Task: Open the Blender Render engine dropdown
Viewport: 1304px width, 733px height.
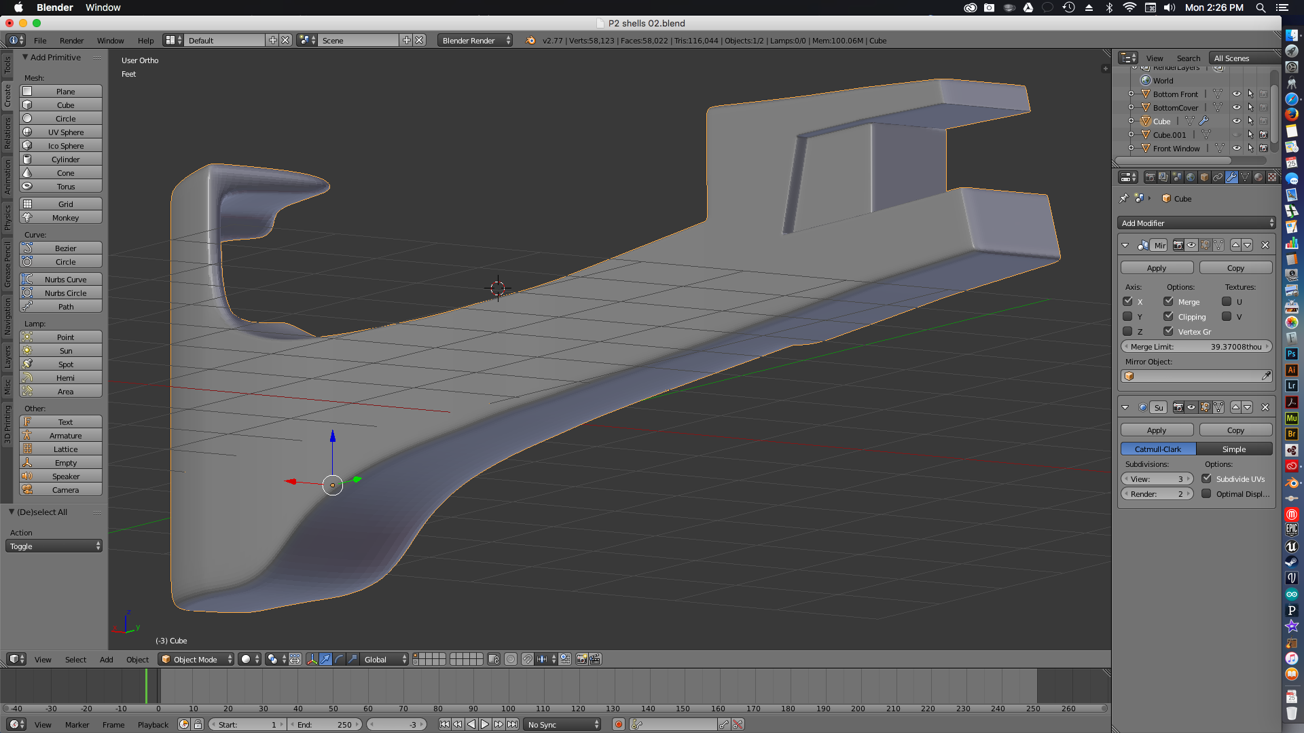Action: 475,40
